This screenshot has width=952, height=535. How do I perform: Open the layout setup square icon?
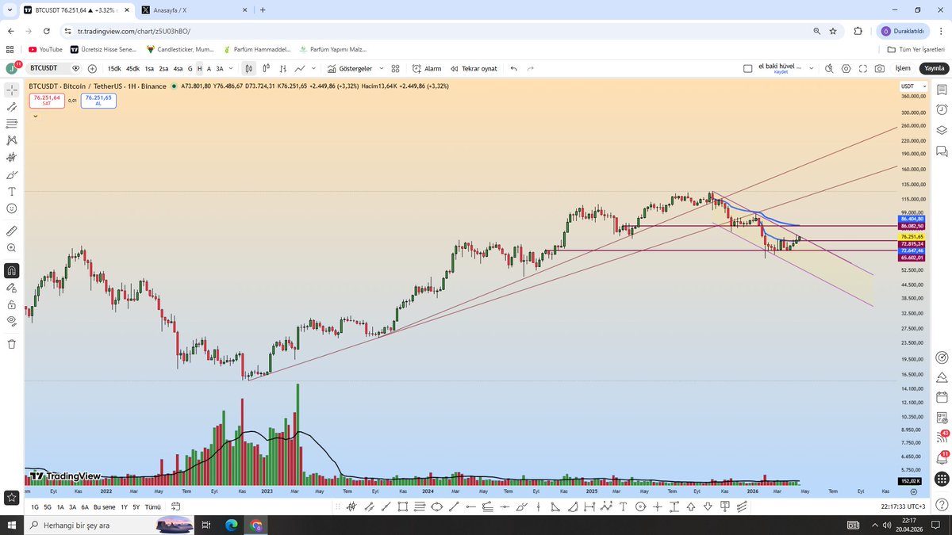[747, 69]
